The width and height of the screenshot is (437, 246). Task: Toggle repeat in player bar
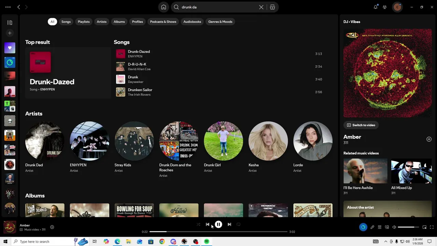(x=239, y=224)
